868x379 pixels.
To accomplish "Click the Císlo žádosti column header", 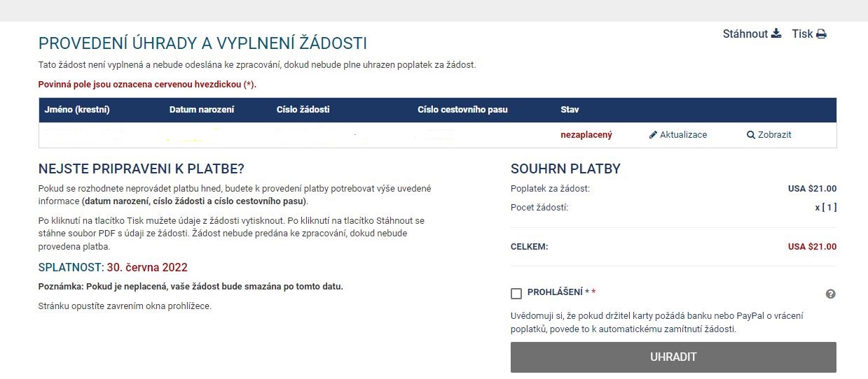I will (303, 110).
